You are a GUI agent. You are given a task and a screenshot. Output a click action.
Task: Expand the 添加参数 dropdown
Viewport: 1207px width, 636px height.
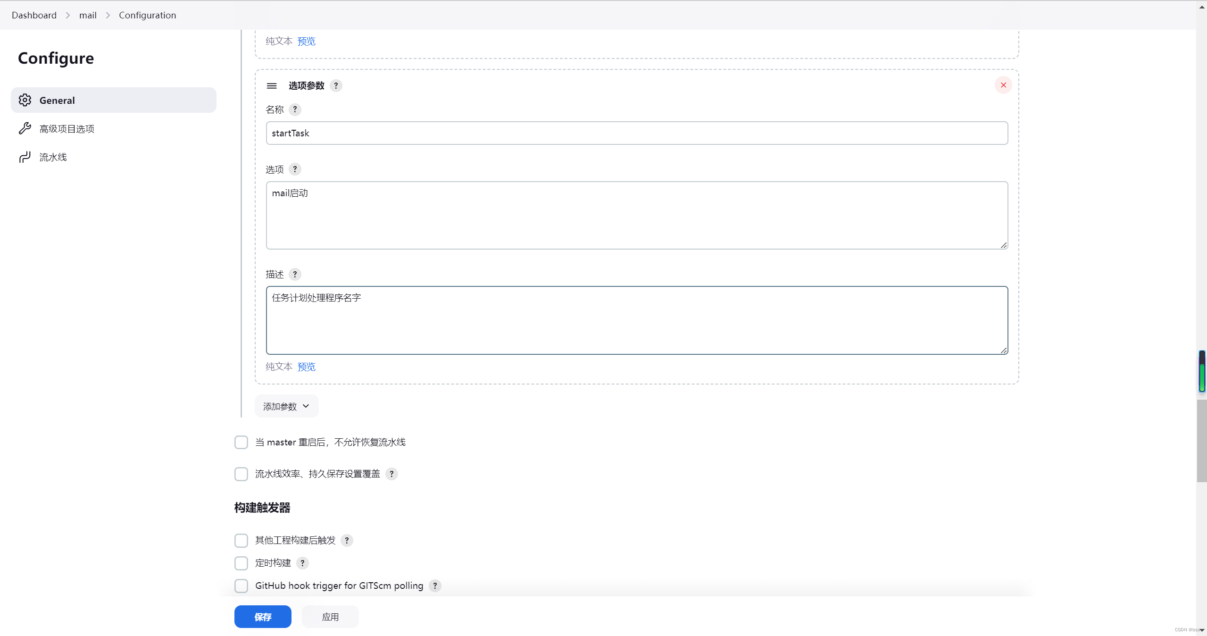point(286,406)
